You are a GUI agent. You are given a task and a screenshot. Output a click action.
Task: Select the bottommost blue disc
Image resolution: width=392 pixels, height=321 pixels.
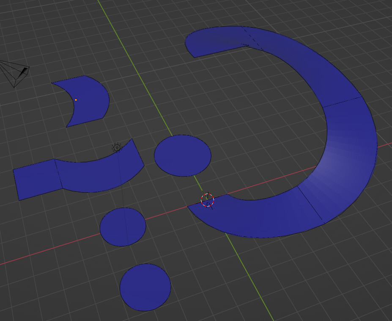coord(145,287)
